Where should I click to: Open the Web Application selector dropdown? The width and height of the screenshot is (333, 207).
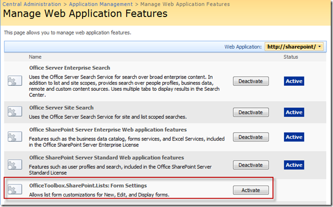294,46
